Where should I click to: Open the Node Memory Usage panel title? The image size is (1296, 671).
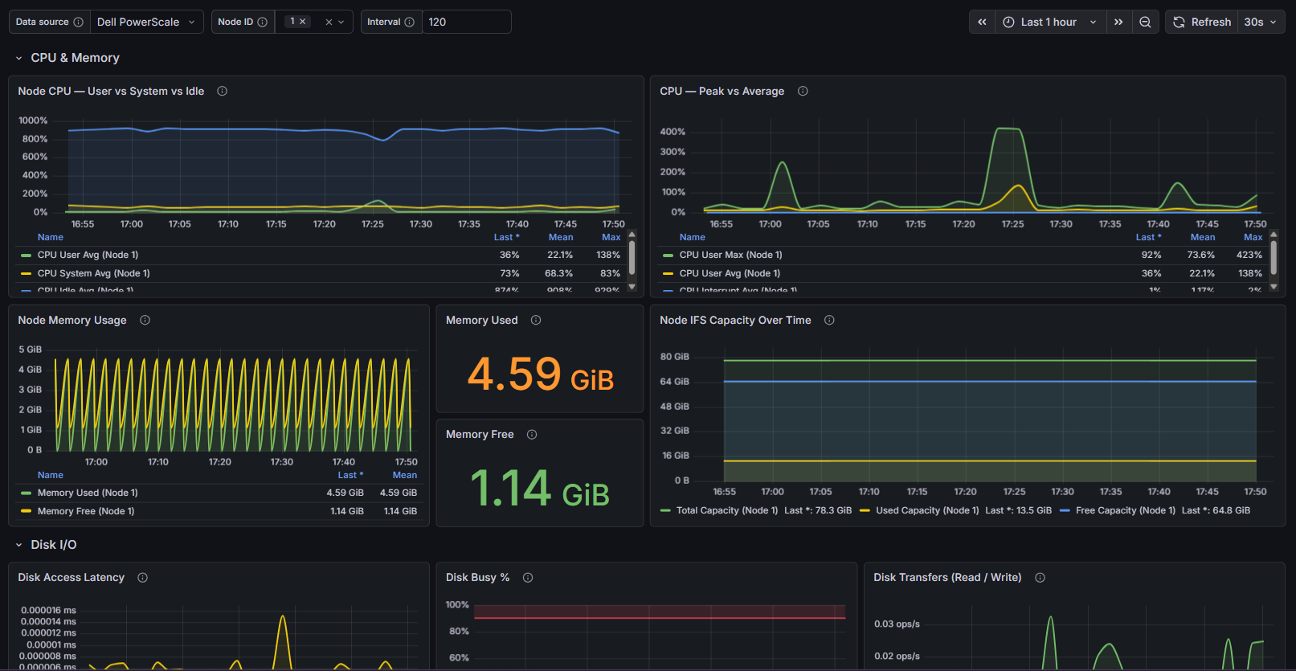[72, 320]
